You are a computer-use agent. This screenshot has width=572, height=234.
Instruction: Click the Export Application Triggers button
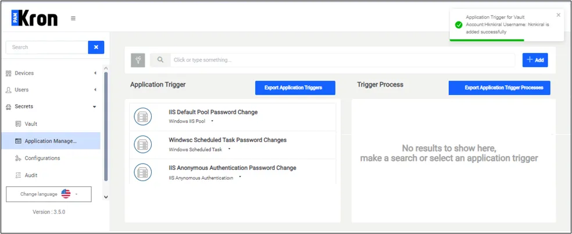(x=295, y=88)
